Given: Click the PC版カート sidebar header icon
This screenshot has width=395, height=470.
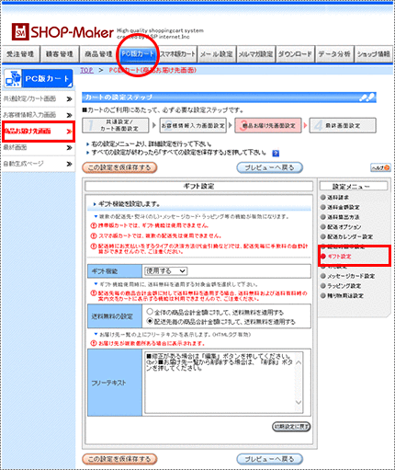Looking at the screenshot, I should click(x=13, y=78).
